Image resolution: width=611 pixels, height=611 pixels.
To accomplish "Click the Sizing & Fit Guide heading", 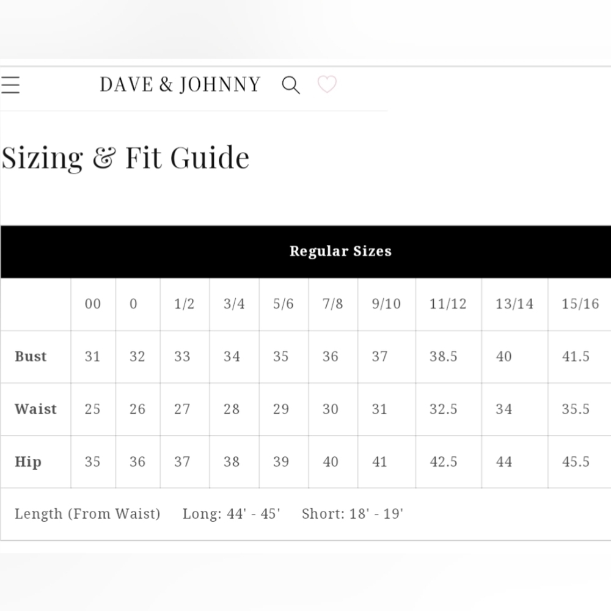I will pyautogui.click(x=125, y=158).
